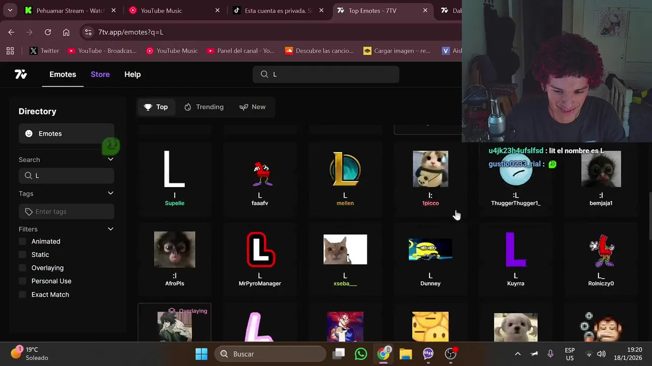Collapse the Filters section chevron
652x366 pixels.
111,229
